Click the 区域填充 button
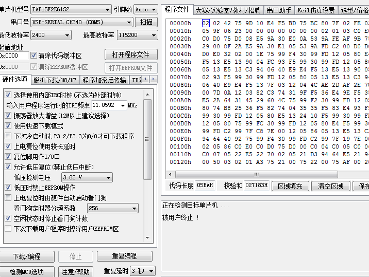The width and height of the screenshot is (369, 277). point(290,186)
